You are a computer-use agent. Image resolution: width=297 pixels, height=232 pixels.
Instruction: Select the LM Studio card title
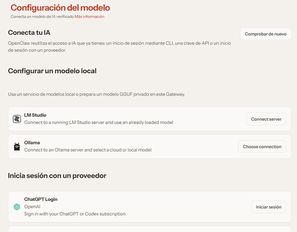[x=35, y=115]
